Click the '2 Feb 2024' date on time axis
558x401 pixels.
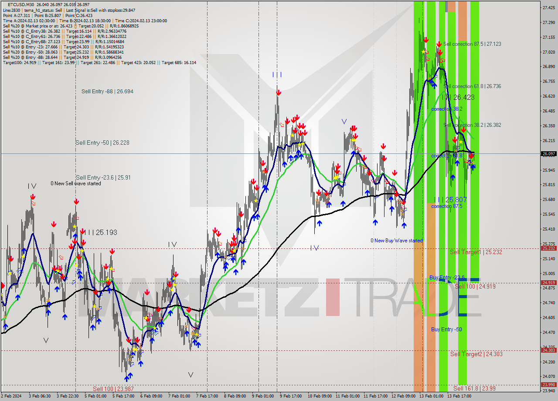click(11, 396)
